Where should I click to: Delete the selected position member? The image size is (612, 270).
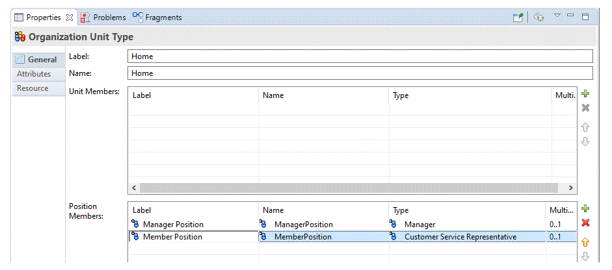click(585, 223)
